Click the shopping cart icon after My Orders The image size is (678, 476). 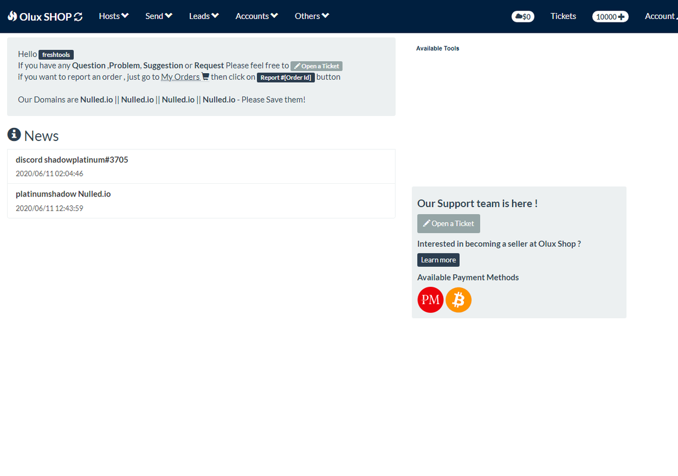pyautogui.click(x=206, y=77)
